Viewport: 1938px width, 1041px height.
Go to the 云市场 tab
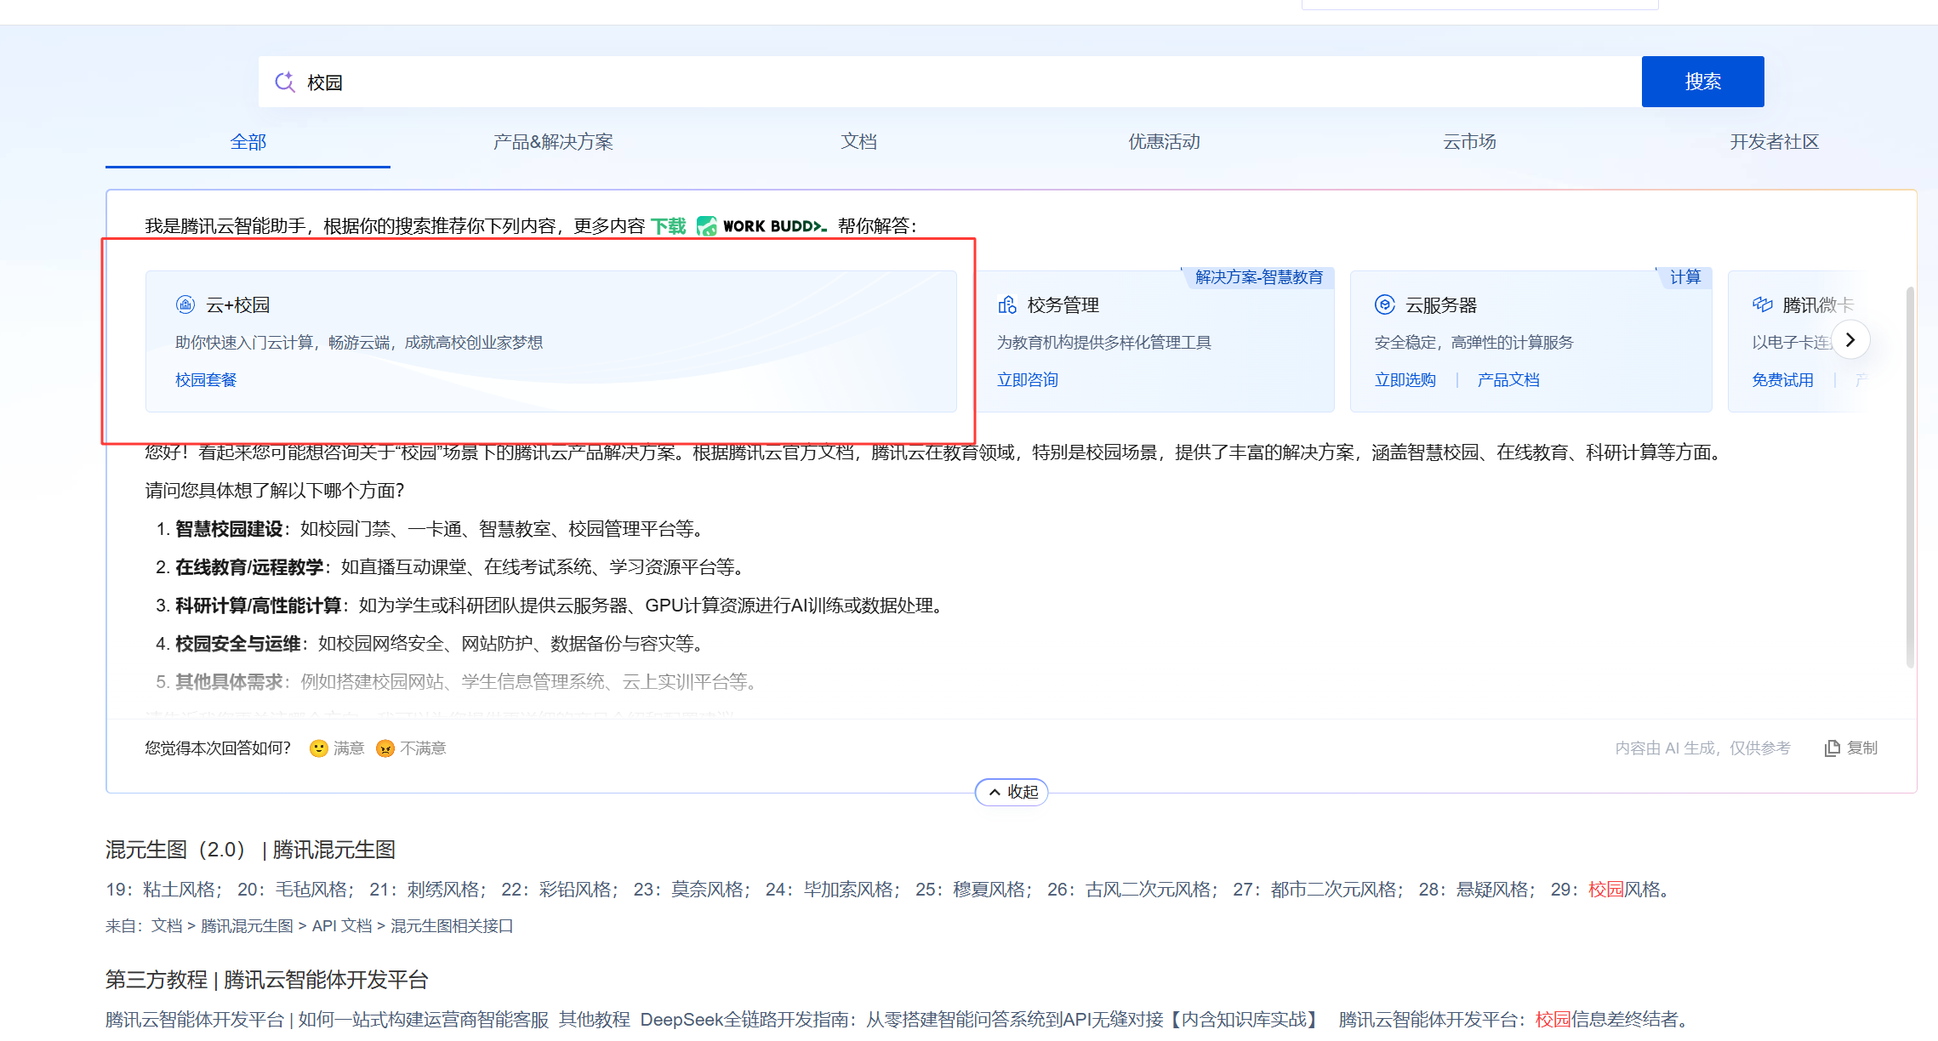(x=1469, y=142)
